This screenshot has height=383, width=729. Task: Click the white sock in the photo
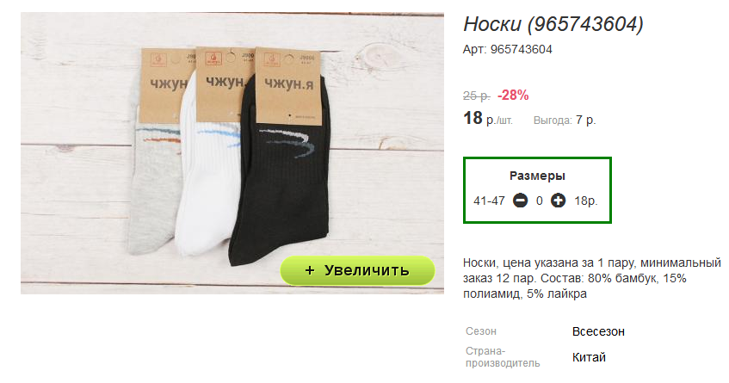pos(209,186)
